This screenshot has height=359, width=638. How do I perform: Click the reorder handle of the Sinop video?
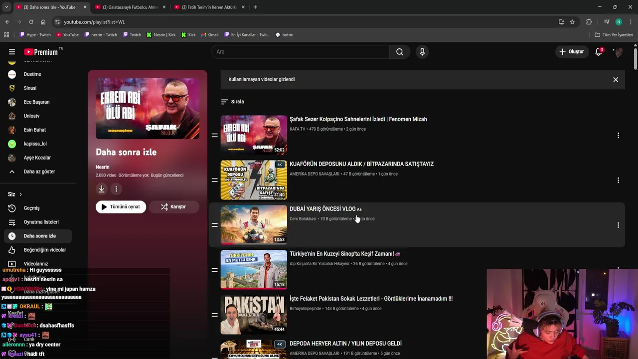click(x=214, y=270)
